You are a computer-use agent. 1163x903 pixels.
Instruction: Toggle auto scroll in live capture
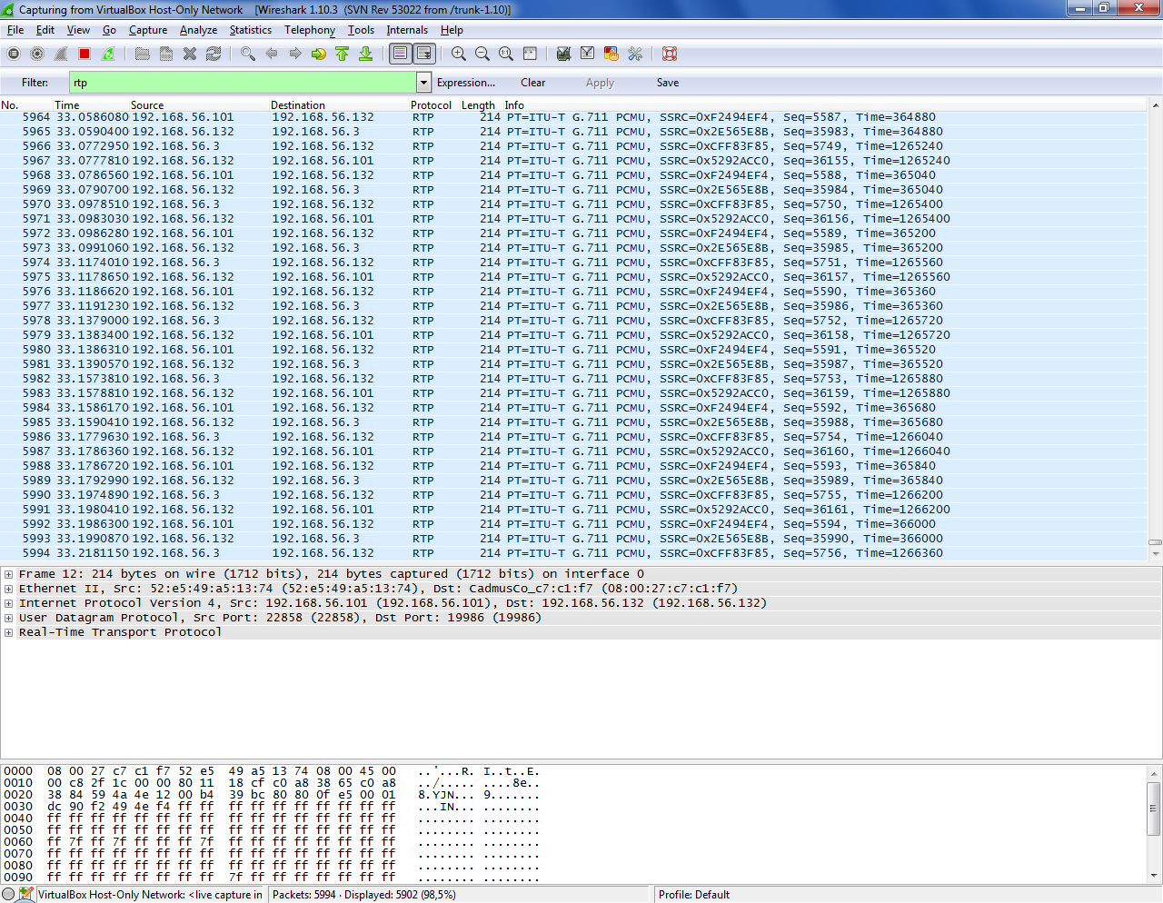click(x=424, y=55)
